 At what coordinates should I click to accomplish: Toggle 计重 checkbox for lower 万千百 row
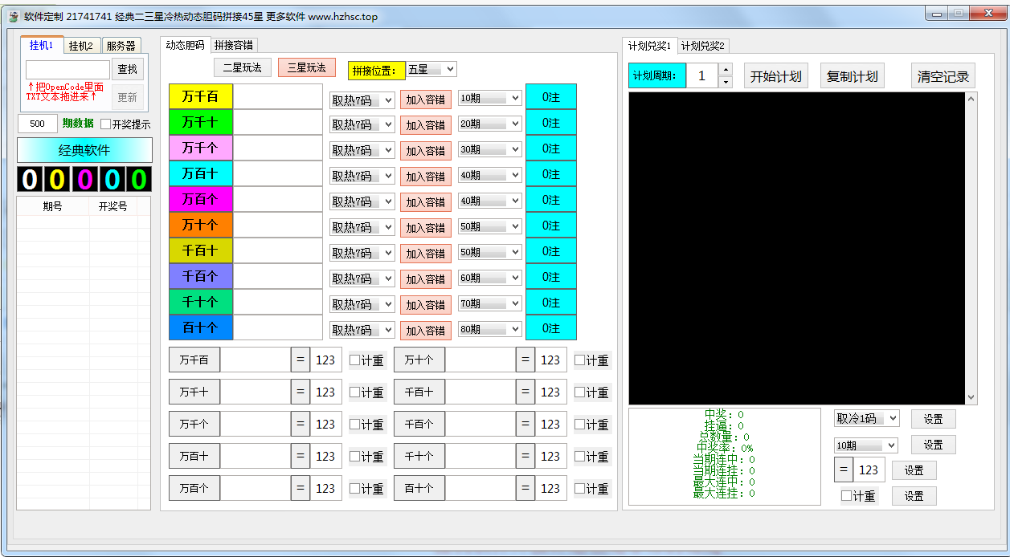(354, 360)
